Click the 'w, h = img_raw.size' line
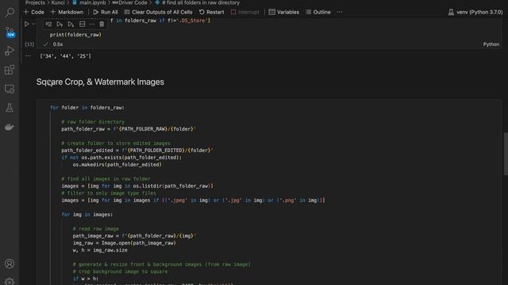The image size is (508, 285). [x=100, y=250]
